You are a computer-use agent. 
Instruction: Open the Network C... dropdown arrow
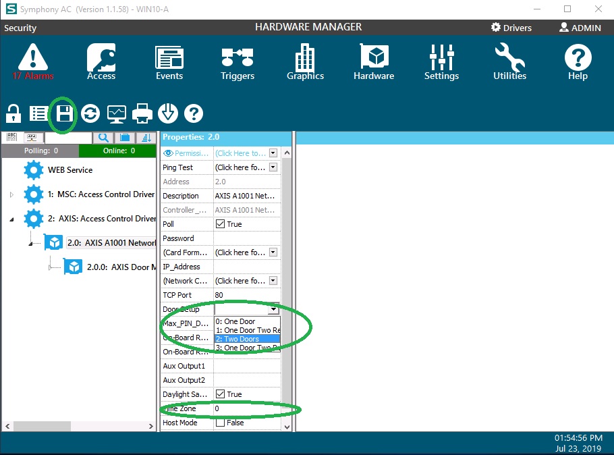click(x=273, y=281)
